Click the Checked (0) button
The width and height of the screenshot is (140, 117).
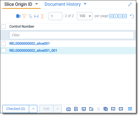point(16,109)
